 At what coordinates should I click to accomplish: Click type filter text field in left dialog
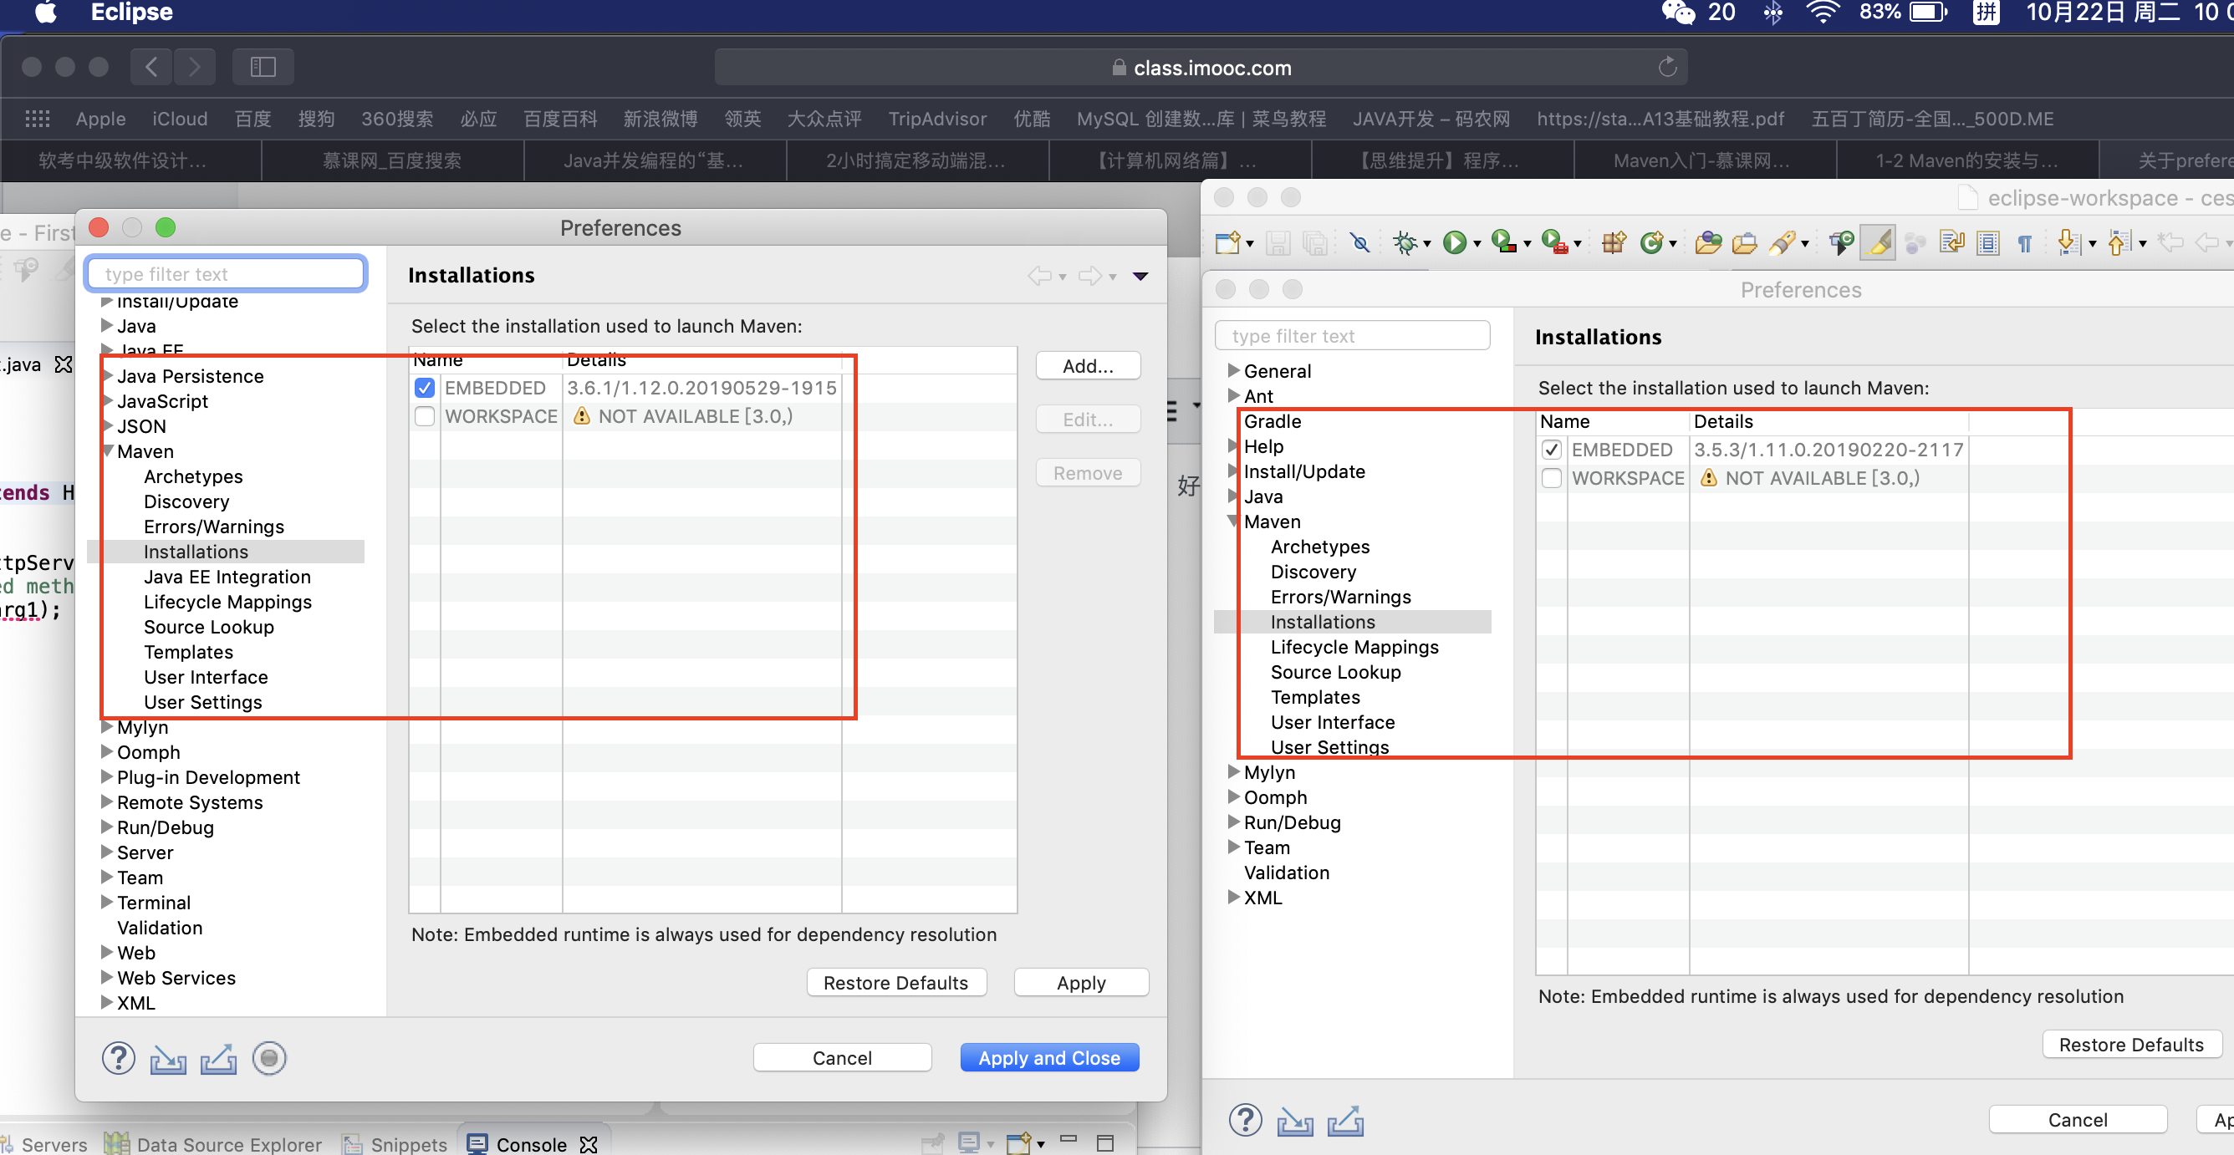(x=227, y=274)
